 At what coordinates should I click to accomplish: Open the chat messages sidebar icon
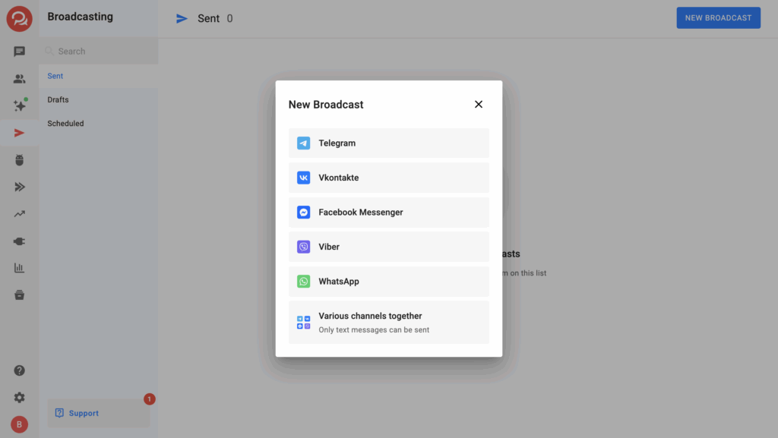[x=19, y=52]
